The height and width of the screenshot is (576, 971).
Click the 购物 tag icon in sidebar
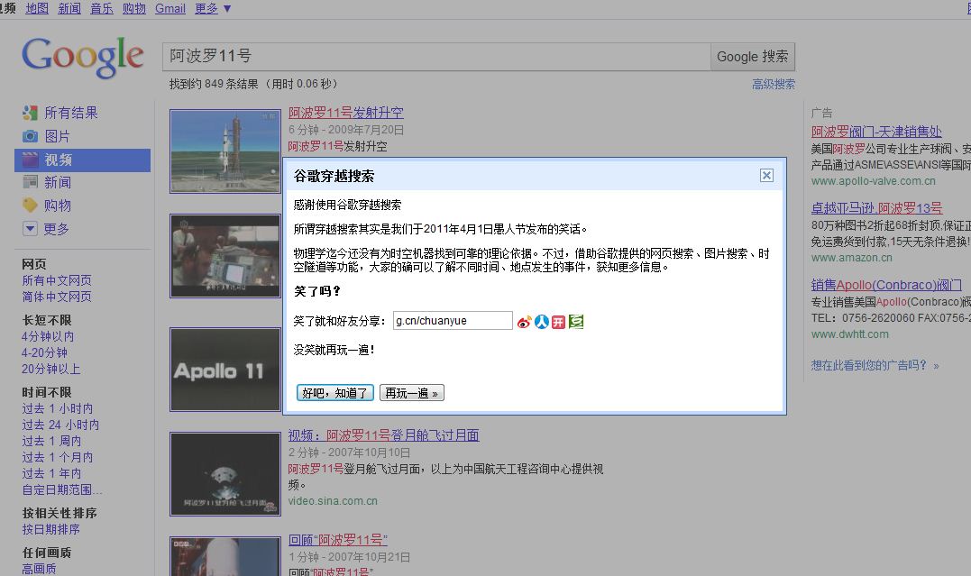30,206
